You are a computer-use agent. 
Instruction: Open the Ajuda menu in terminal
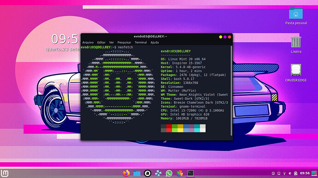[x=154, y=42]
